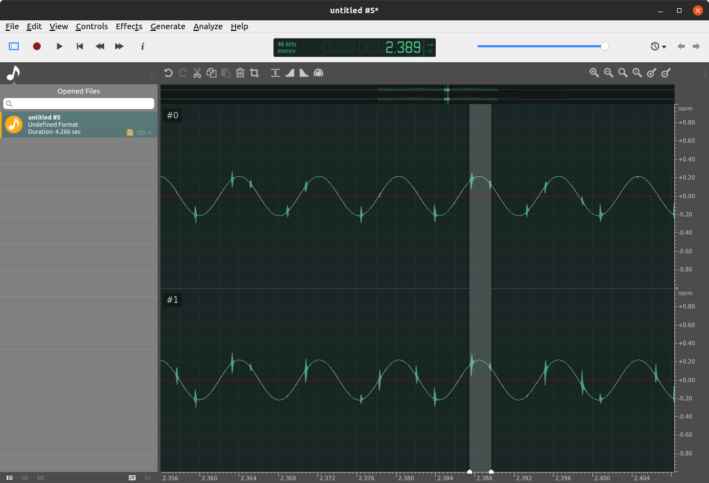
Task: Select the scissors Cut tool
Action: pyautogui.click(x=197, y=73)
